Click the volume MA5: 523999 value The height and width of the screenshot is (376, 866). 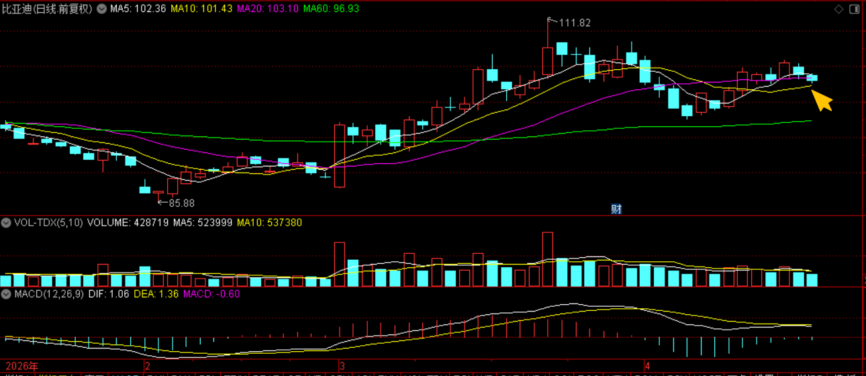[203, 222]
